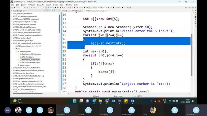Image resolution: width=207 pixels, height=116 pixels.
Task: Open Windows Start menu
Action: pyautogui.click(x=75, y=101)
